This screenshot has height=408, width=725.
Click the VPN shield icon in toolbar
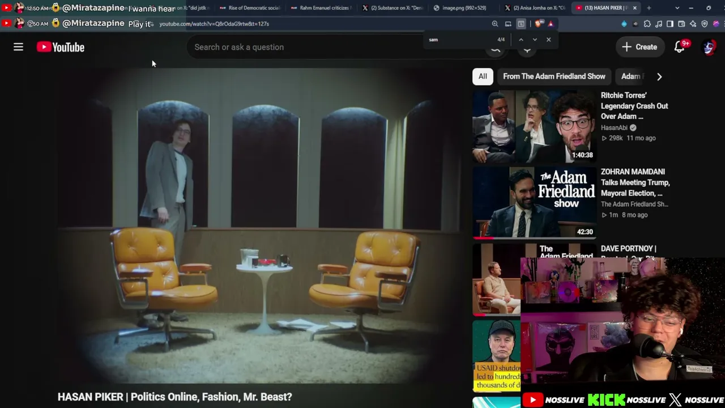[705, 24]
